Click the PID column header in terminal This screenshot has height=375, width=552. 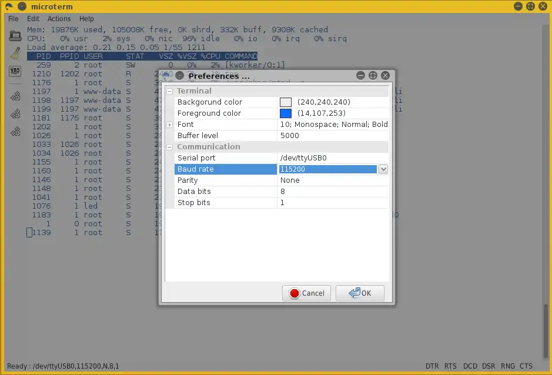(x=44, y=56)
